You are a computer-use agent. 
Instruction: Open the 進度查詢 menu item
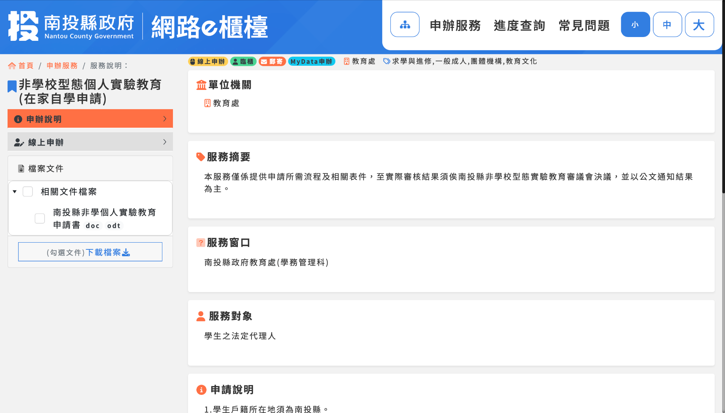point(519,26)
